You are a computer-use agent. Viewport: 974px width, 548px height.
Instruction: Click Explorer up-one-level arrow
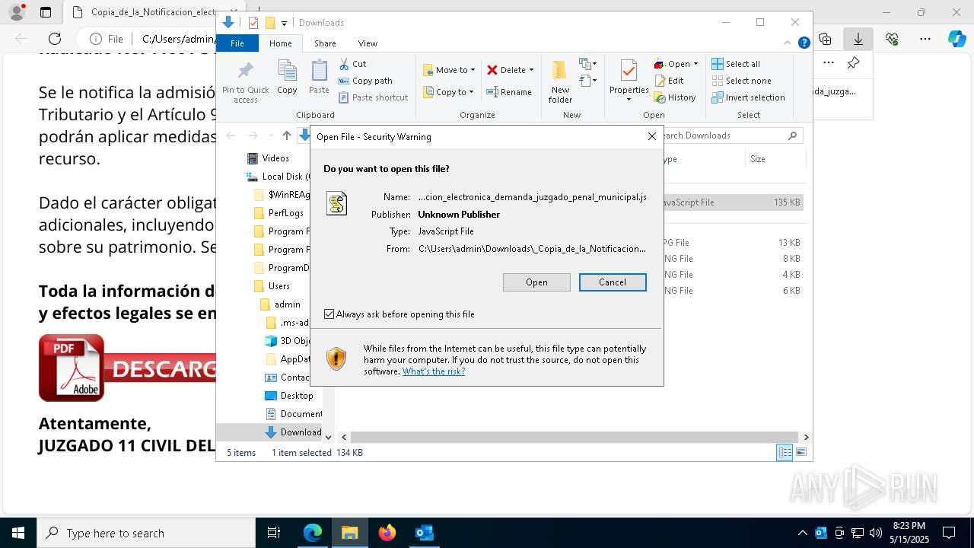coord(286,135)
